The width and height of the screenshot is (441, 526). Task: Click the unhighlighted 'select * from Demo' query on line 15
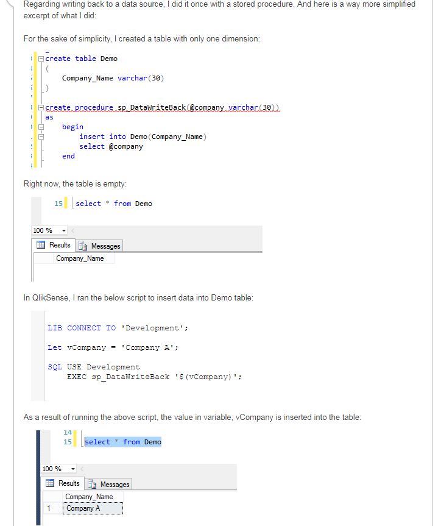(x=114, y=204)
